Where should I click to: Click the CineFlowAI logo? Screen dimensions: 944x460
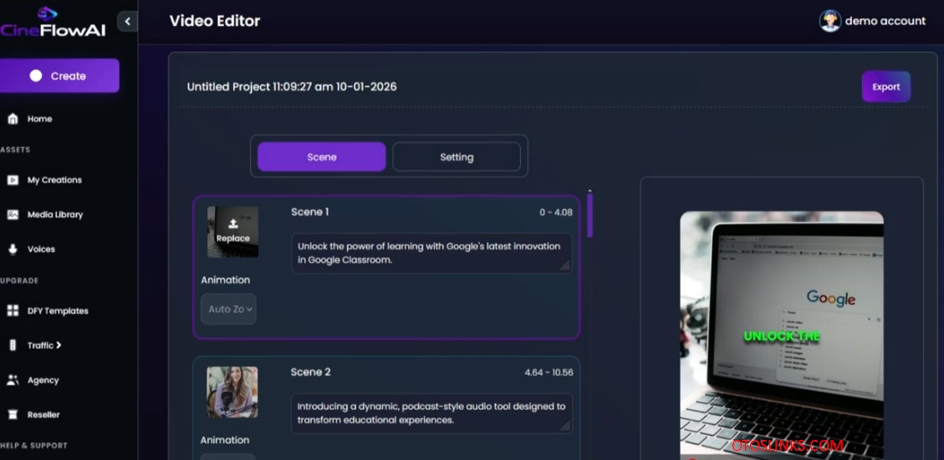[x=53, y=23]
